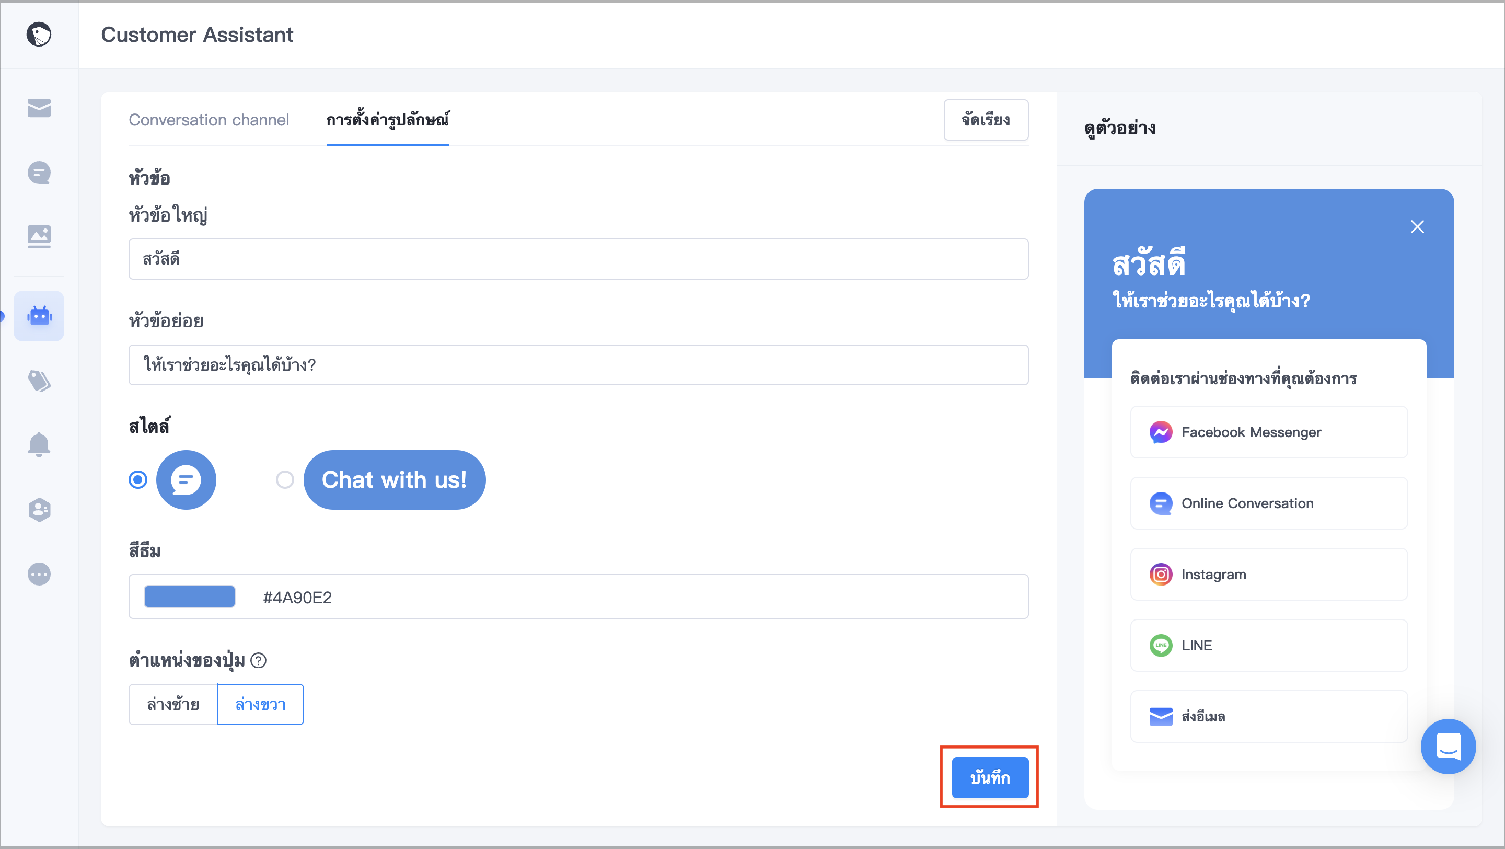This screenshot has width=1505, height=849.
Task: Click the สไตล์ section label
Action: click(149, 426)
